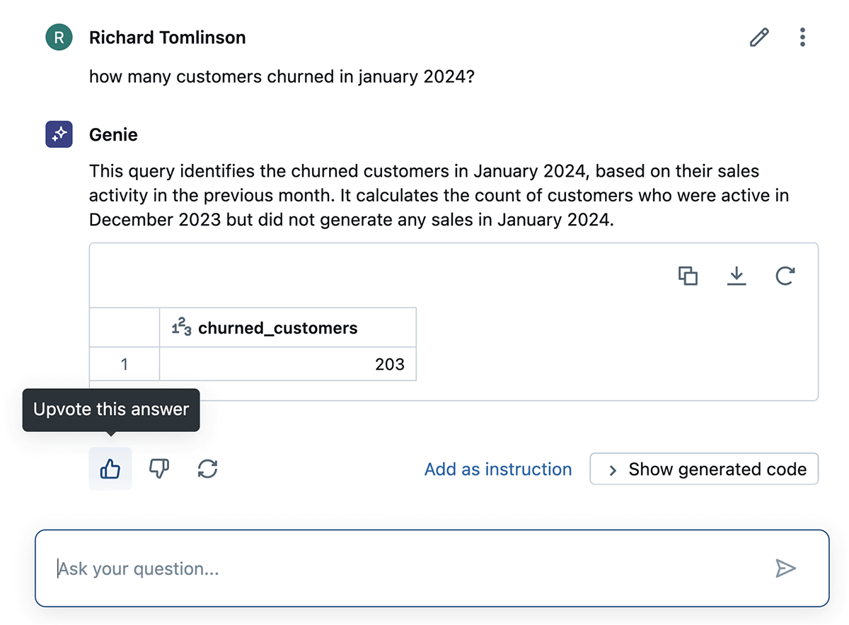849x625 pixels.
Task: Upvote this answer with thumbs up
Action: point(110,469)
